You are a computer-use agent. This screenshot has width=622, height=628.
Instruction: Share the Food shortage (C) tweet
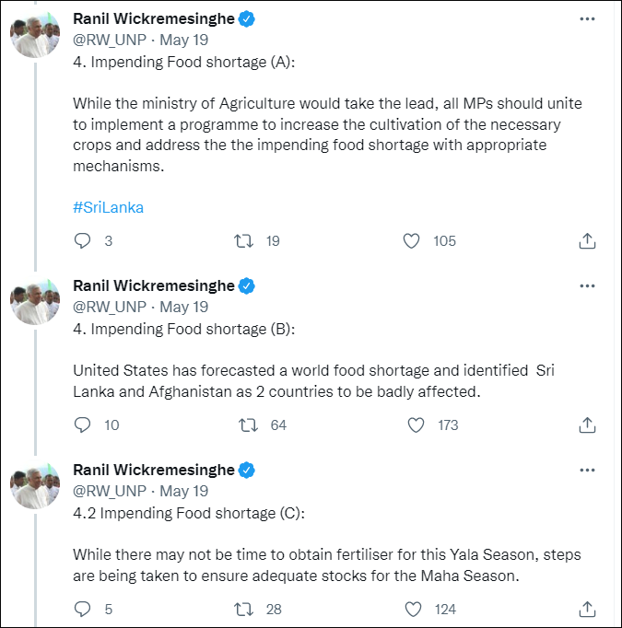click(586, 610)
